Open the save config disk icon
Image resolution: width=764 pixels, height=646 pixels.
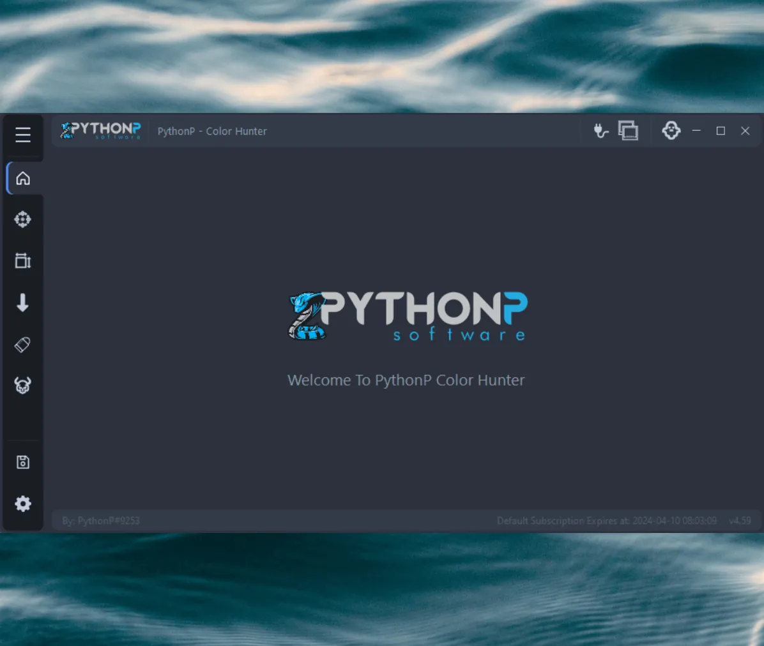click(x=23, y=462)
